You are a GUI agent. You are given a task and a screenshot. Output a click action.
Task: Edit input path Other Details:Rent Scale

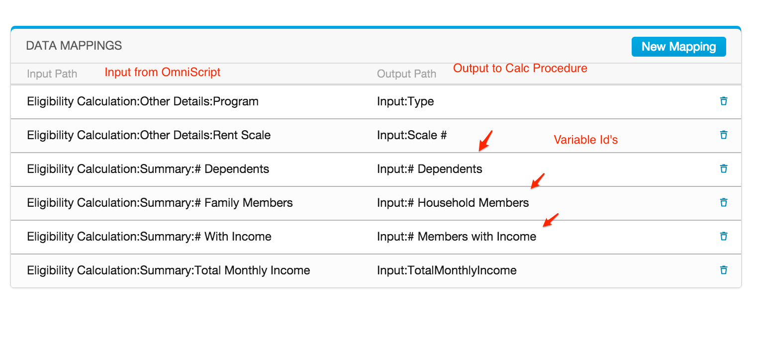tap(149, 135)
